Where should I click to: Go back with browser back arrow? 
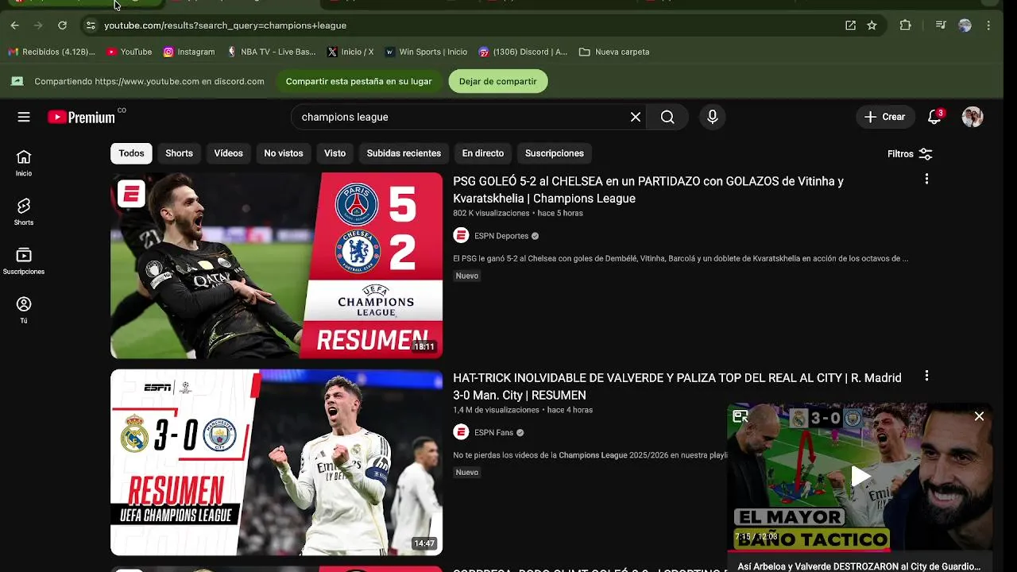point(14,25)
